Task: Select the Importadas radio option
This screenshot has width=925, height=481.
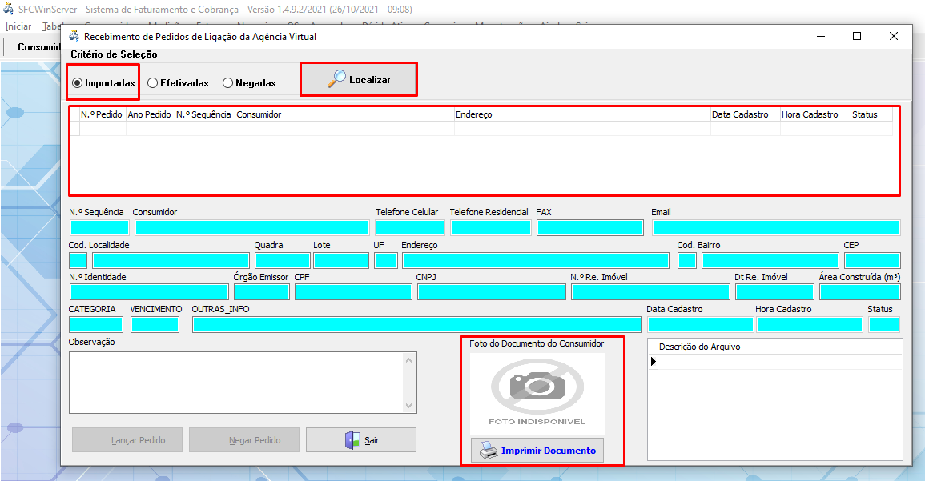Action: pos(78,83)
